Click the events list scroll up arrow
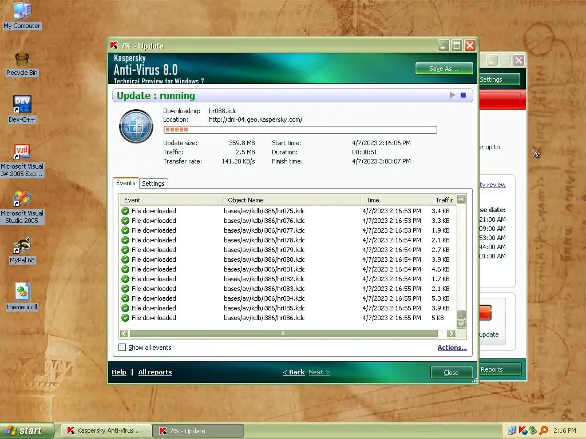Viewport: 586px width, 439px height. coord(461,199)
